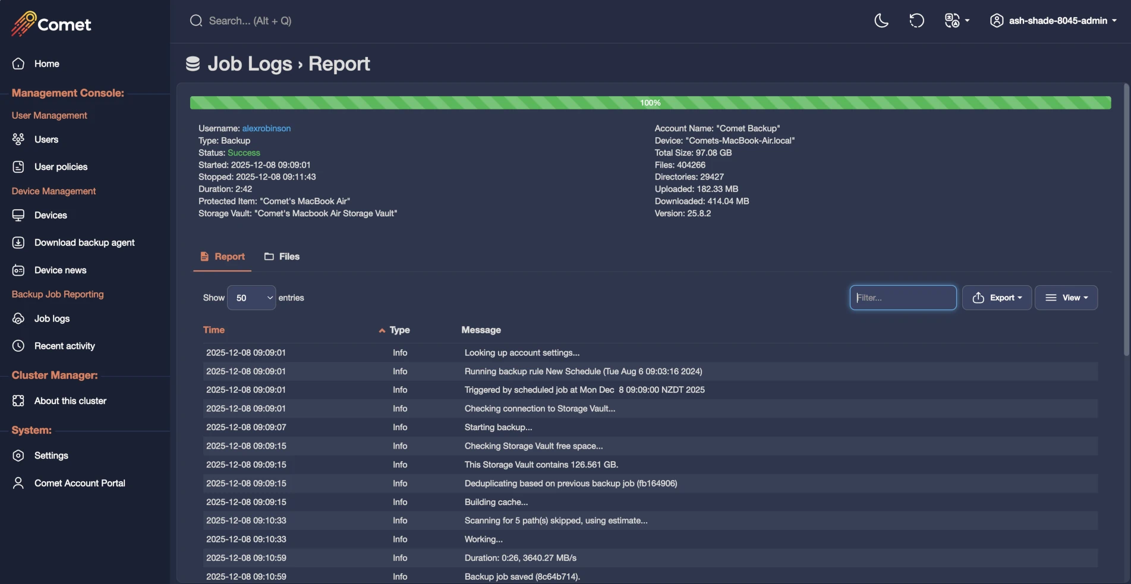Click the search magnifier icon

pos(196,21)
